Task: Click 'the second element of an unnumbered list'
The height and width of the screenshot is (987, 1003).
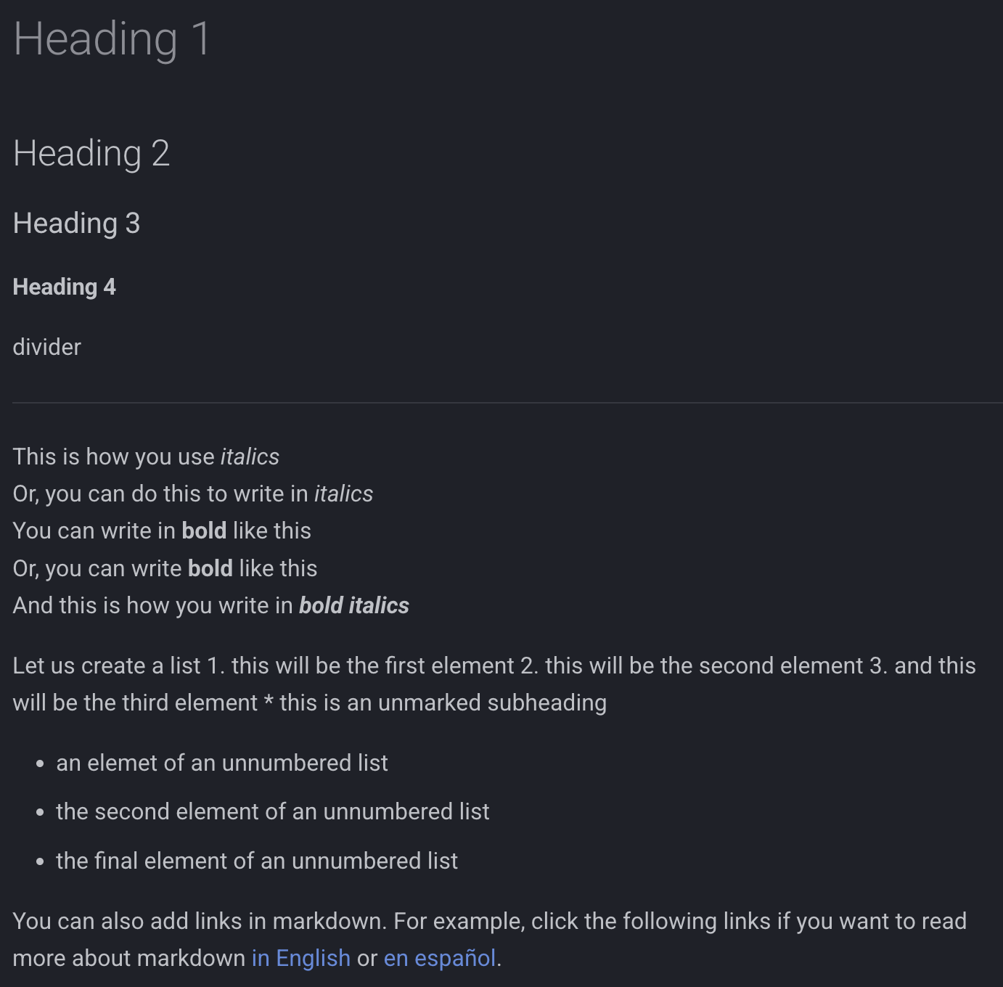Action: (273, 811)
